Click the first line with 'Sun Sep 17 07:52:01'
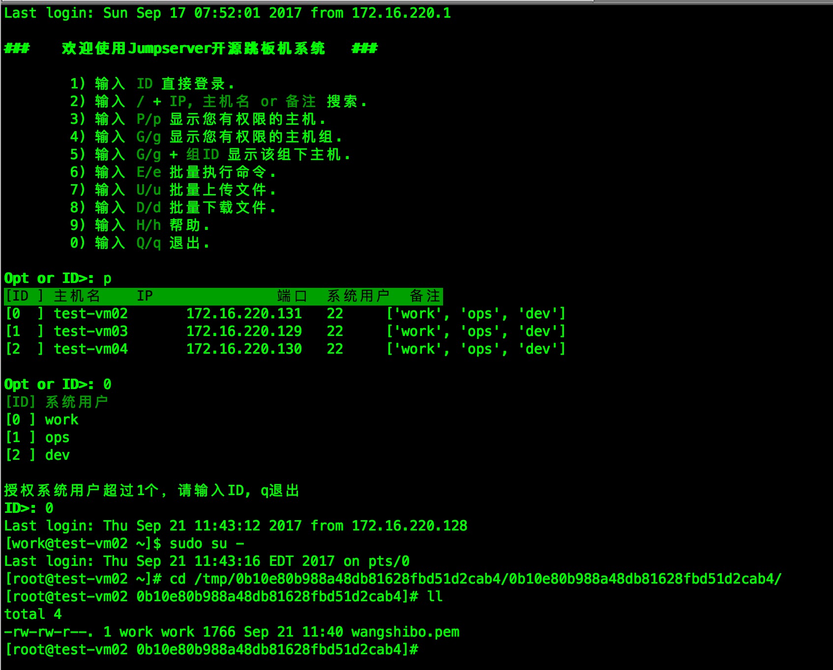The width and height of the screenshot is (833, 670). (228, 13)
